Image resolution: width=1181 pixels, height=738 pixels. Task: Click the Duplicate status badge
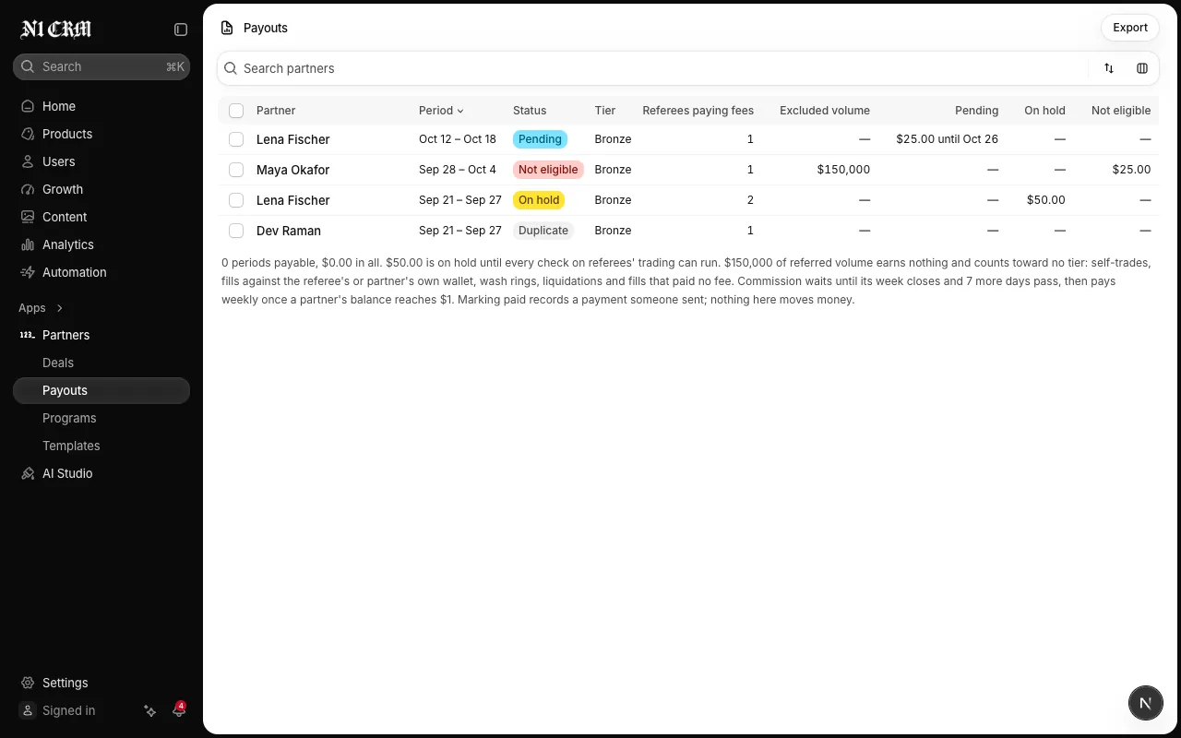[x=543, y=231]
